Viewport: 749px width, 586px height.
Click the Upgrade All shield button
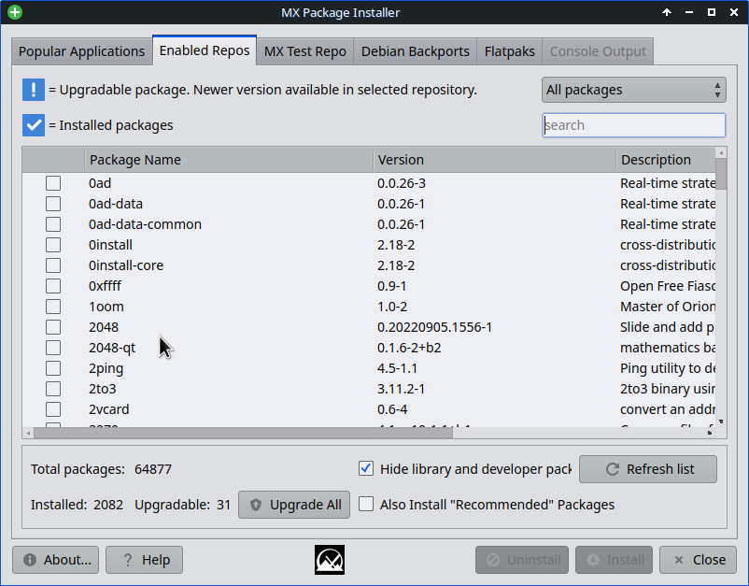295,505
